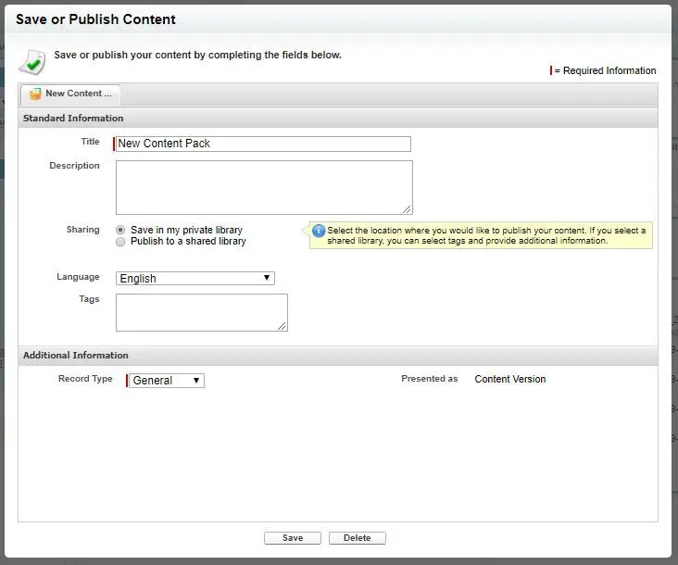This screenshot has width=678, height=565.
Task: Click into the Tags text area
Action: 202,312
